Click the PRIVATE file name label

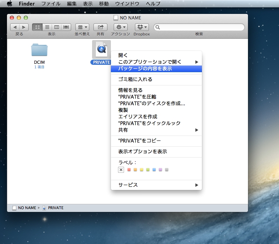(x=101, y=62)
